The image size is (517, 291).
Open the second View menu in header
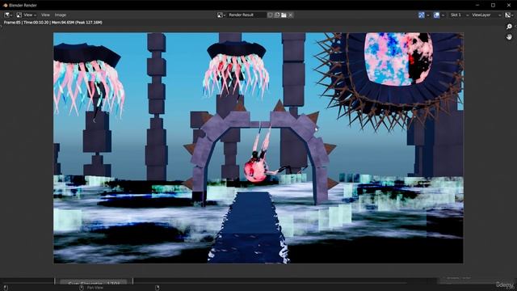pos(45,15)
